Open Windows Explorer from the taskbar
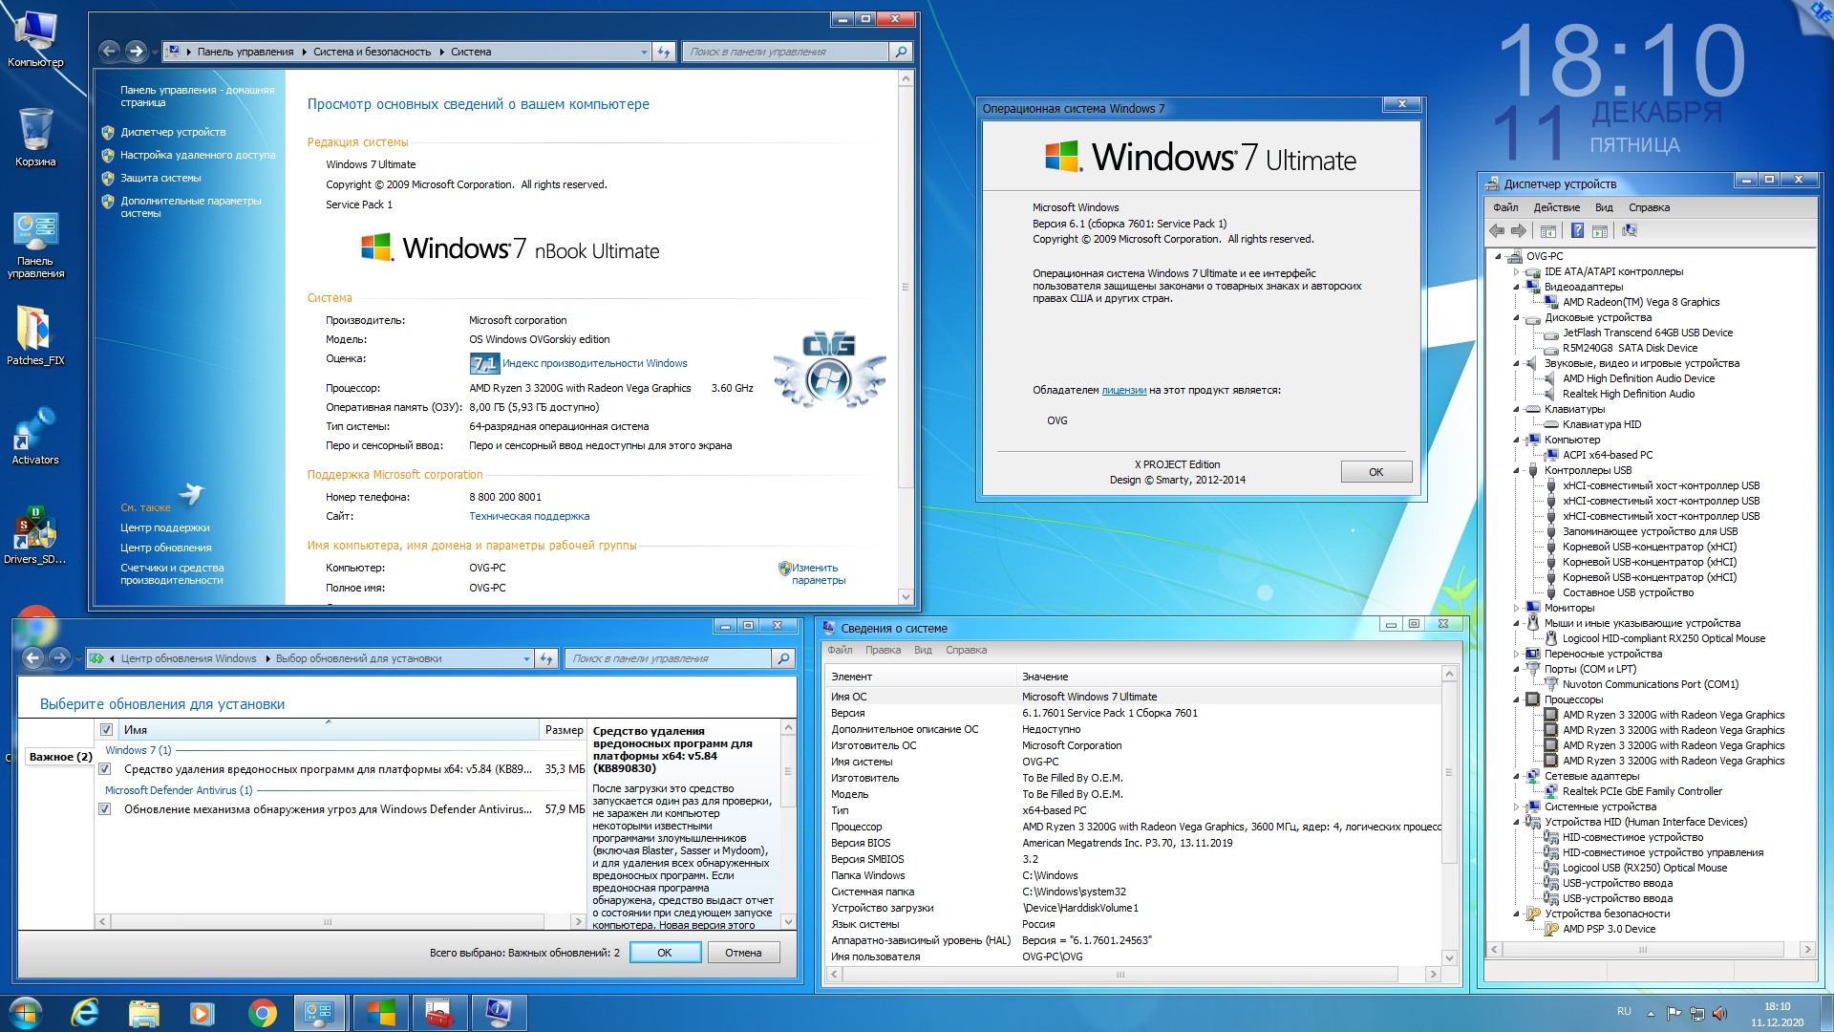This screenshot has height=1032, width=1834. (144, 1013)
